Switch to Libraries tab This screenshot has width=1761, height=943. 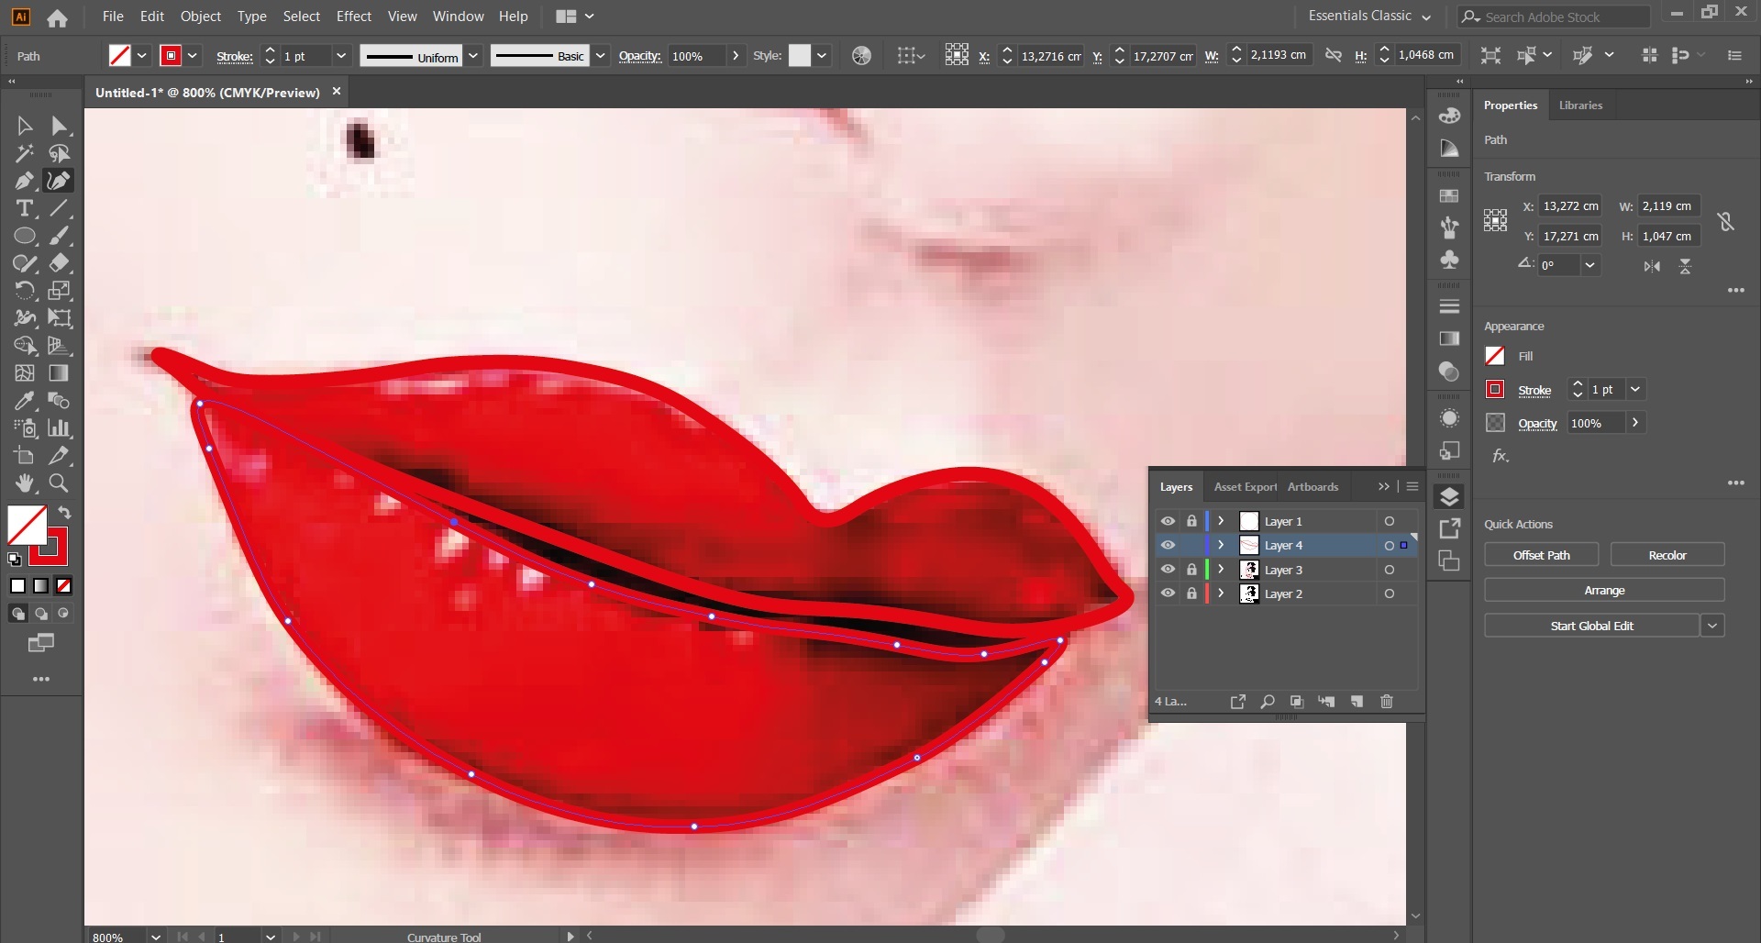point(1580,105)
